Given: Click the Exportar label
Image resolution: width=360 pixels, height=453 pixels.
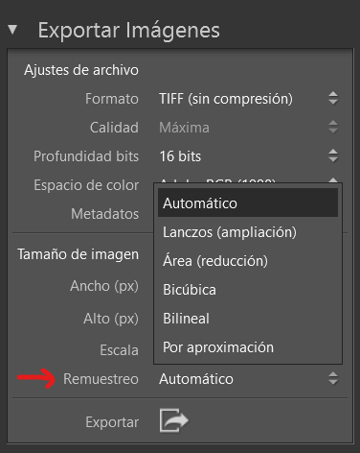Looking at the screenshot, I should click(112, 422).
